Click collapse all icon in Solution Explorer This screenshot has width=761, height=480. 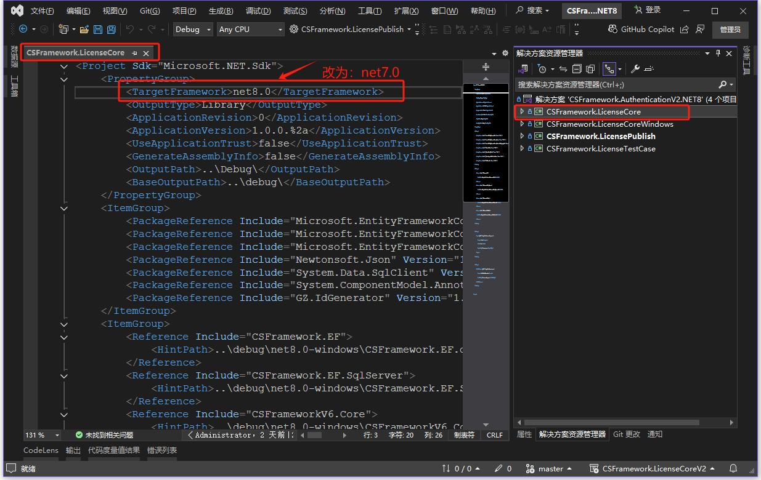click(576, 69)
